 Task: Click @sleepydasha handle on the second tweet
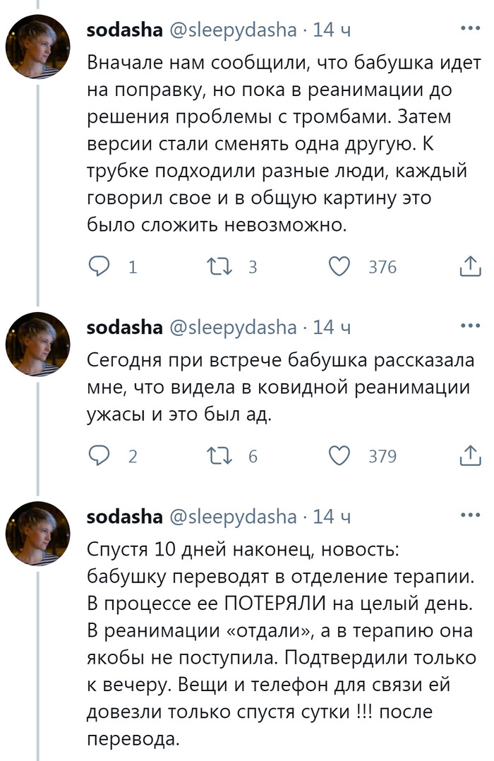[x=234, y=328]
